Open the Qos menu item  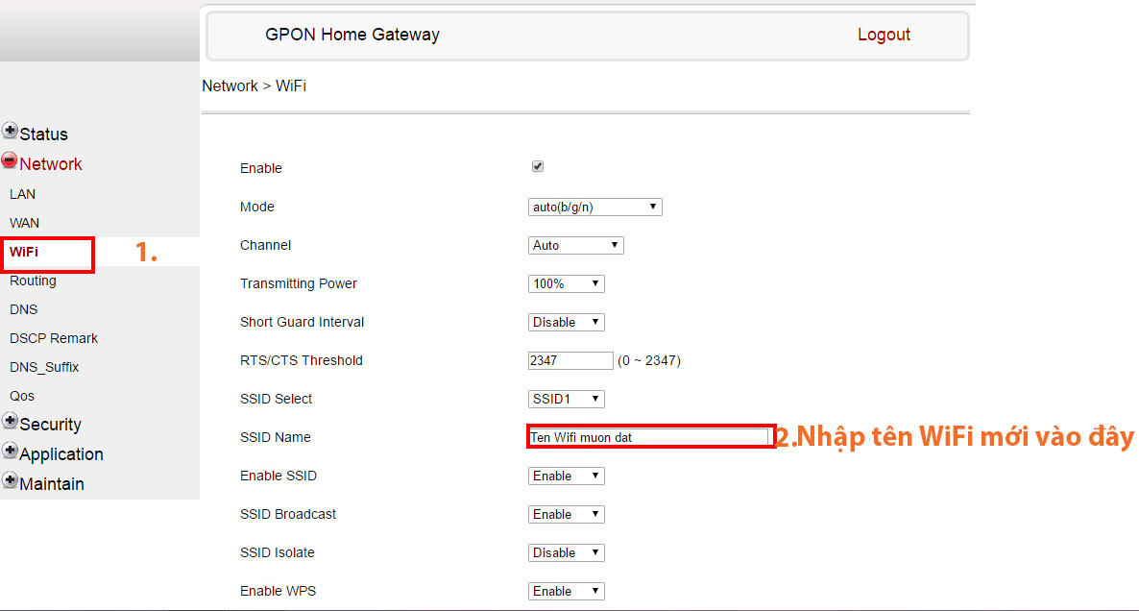(22, 396)
